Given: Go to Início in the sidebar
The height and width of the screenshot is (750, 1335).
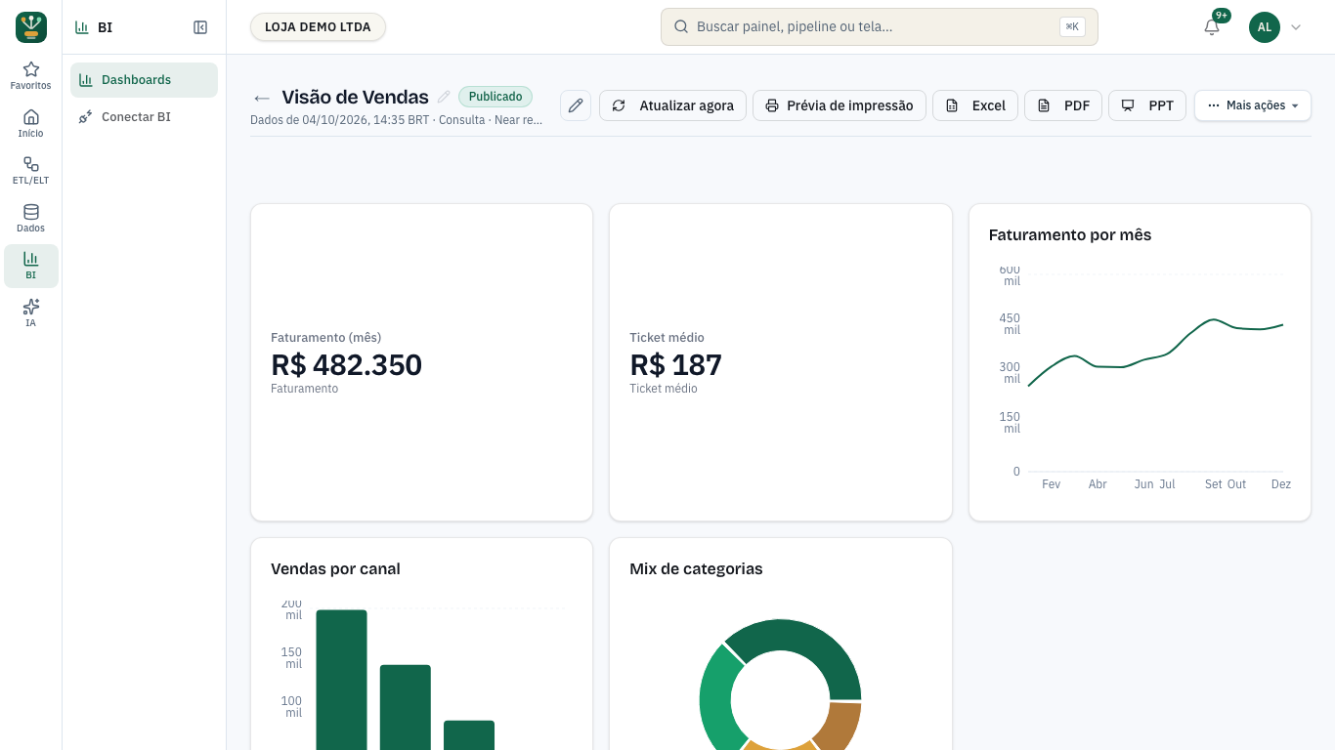Looking at the screenshot, I should tap(31, 123).
